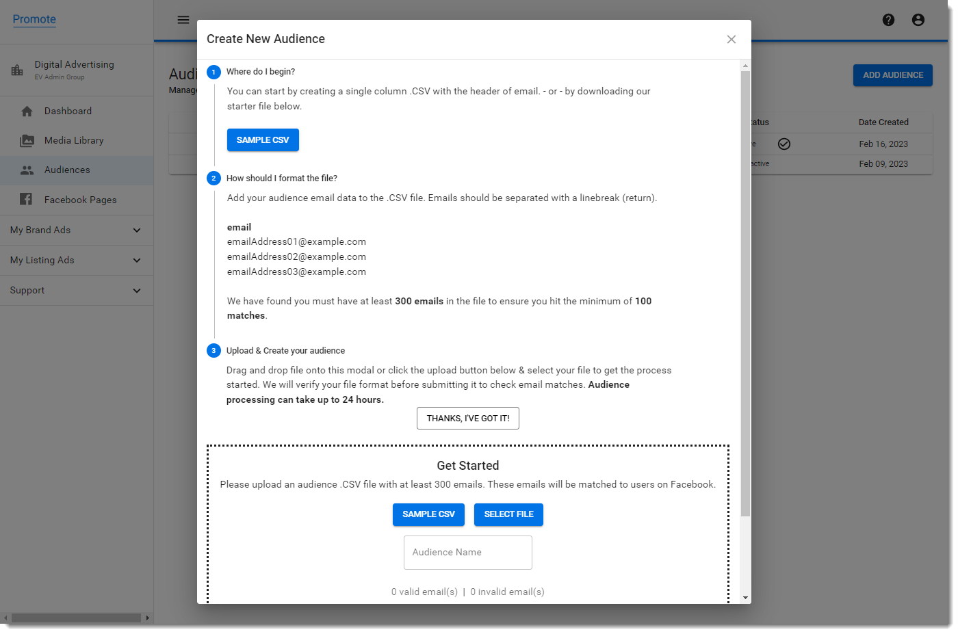Expand the My Listing Ads menu
The image size is (958, 634).
(137, 261)
